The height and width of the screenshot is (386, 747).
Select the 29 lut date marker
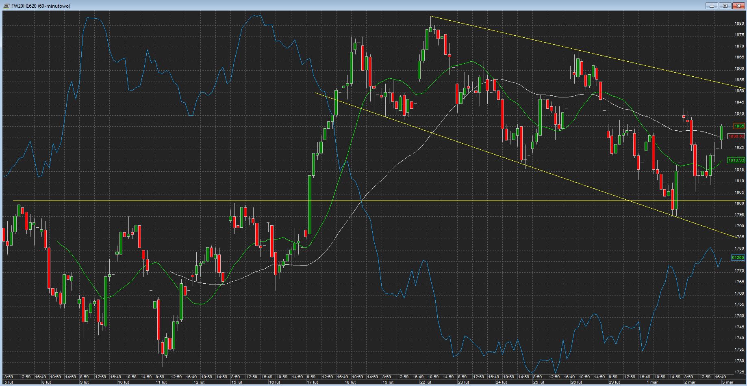pos(614,382)
